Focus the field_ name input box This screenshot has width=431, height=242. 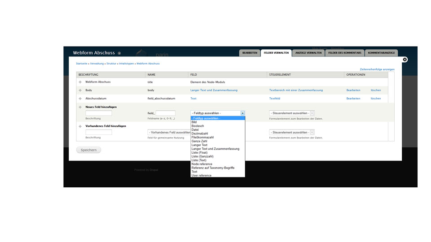tap(165, 113)
